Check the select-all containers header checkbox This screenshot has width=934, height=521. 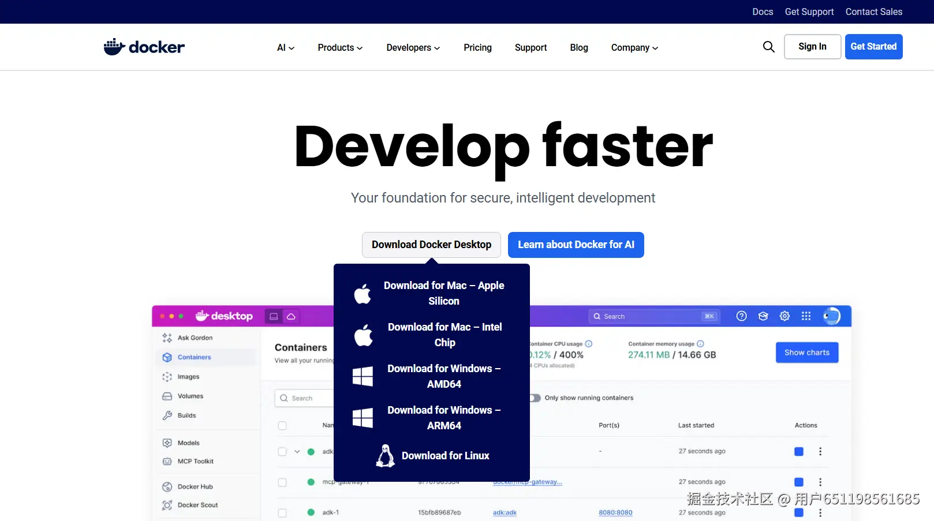click(282, 426)
